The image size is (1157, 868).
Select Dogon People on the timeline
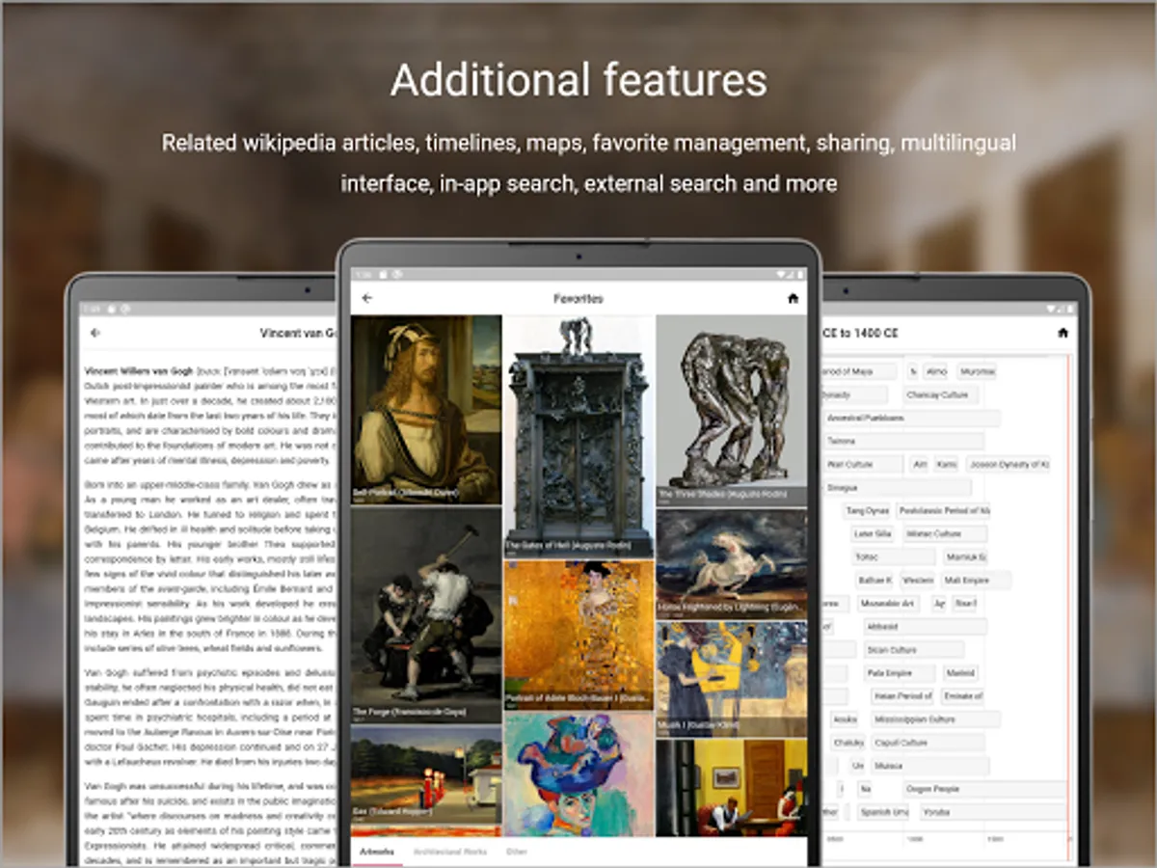click(x=984, y=788)
